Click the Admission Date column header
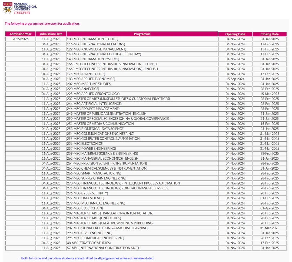Viewport: 292px width, 262px height. [x=51, y=34]
